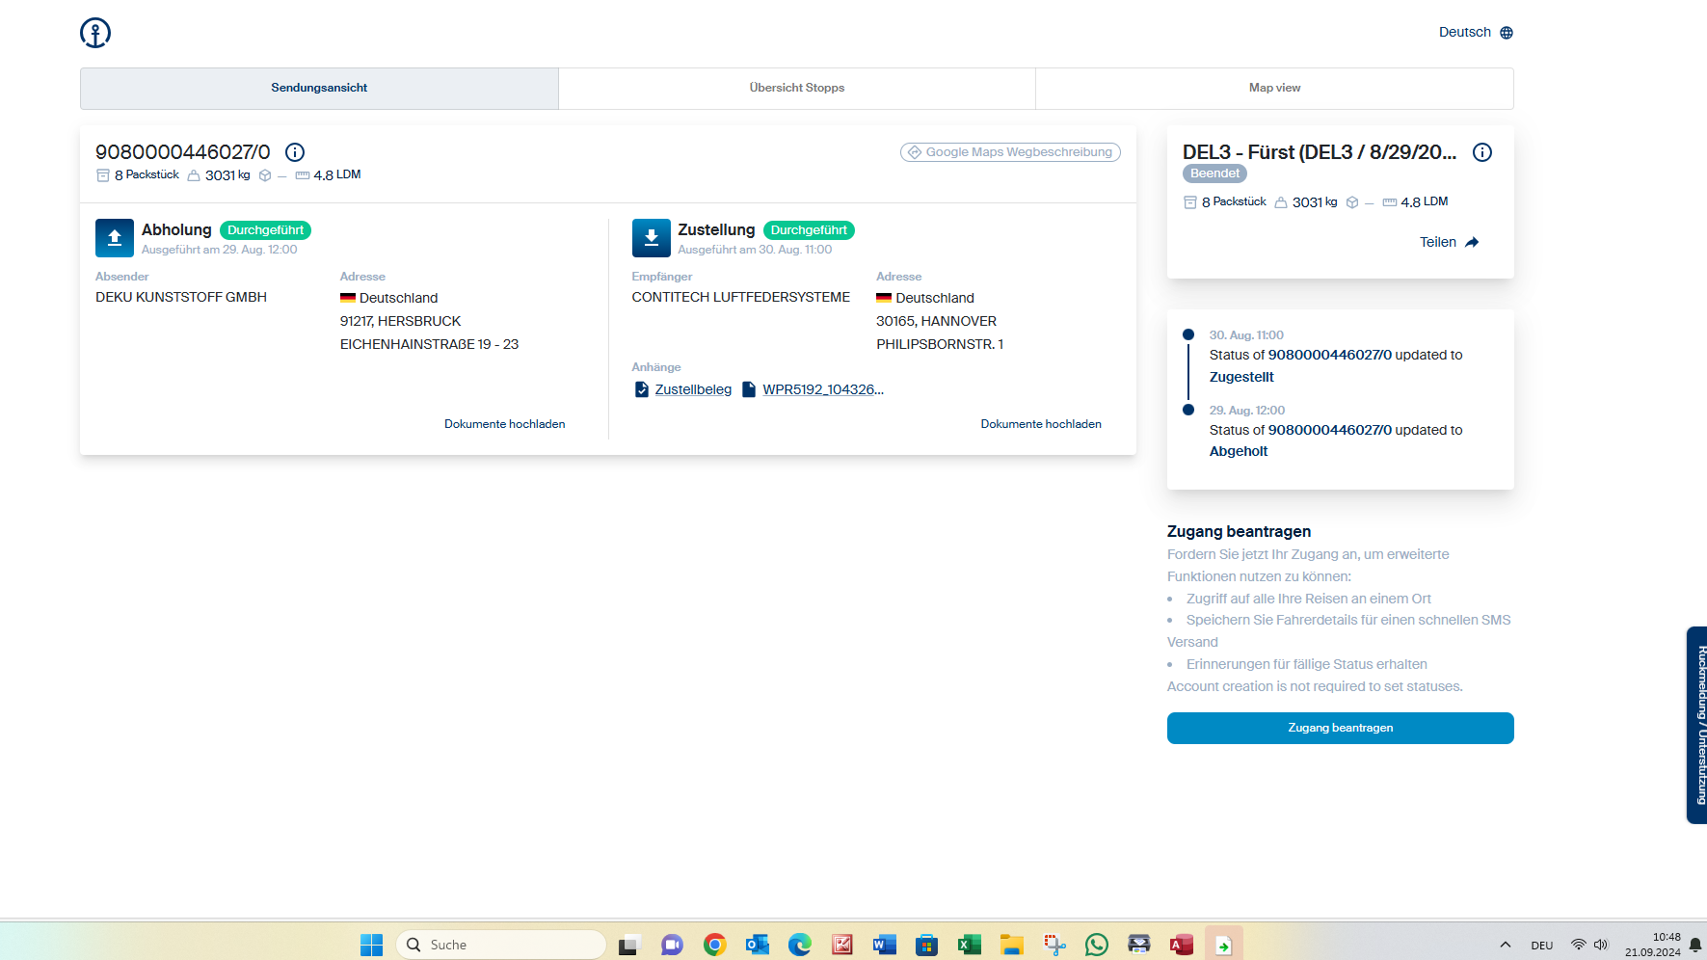The width and height of the screenshot is (1707, 960).
Task: Click Dokumente hochladen under Zustellung
Action: click(x=1041, y=424)
